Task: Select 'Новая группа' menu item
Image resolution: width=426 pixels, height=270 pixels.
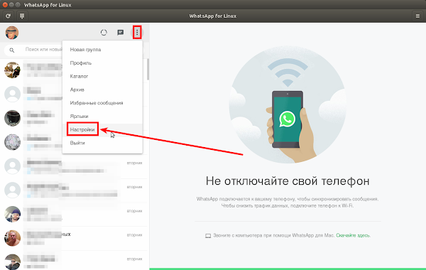Action: 102,50
